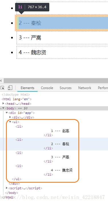
Task: Select the '2 --- 秦桧' list item on page
Action: click(62, 23)
